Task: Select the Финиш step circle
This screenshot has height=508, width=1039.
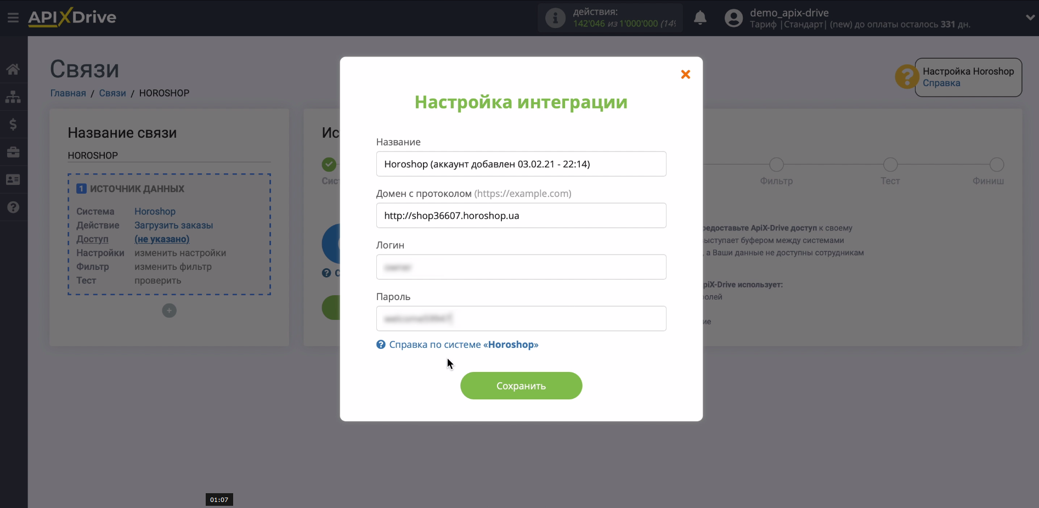Action: point(996,165)
